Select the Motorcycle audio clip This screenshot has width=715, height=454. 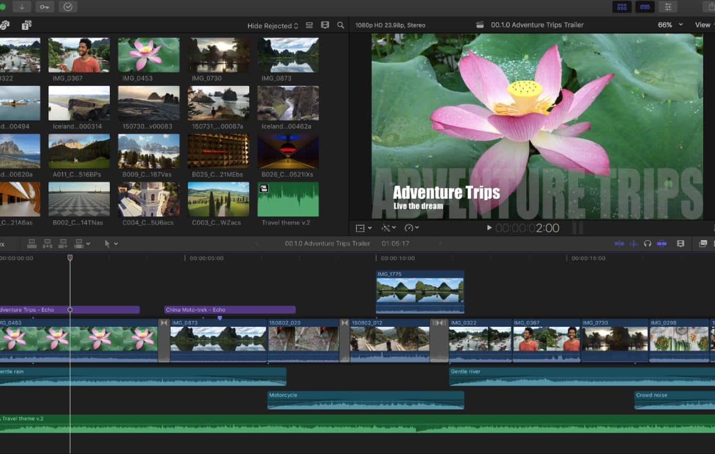[366, 400]
